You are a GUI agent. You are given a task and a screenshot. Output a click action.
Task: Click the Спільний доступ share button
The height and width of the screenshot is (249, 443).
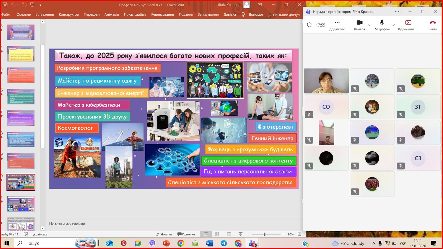coord(284,14)
